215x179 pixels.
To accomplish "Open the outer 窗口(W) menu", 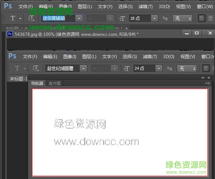I will [x=205, y=7].
